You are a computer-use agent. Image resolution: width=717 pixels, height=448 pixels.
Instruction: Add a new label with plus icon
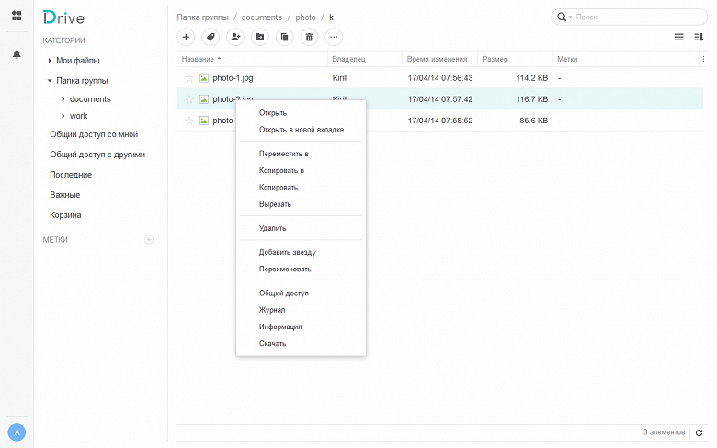pos(149,240)
